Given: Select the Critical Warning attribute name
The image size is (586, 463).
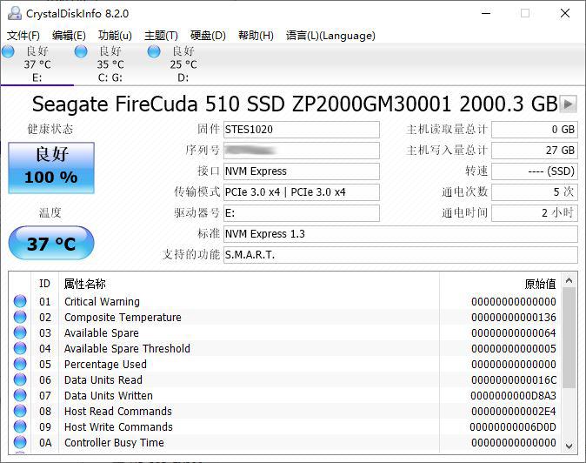Looking at the screenshot, I should pos(102,301).
